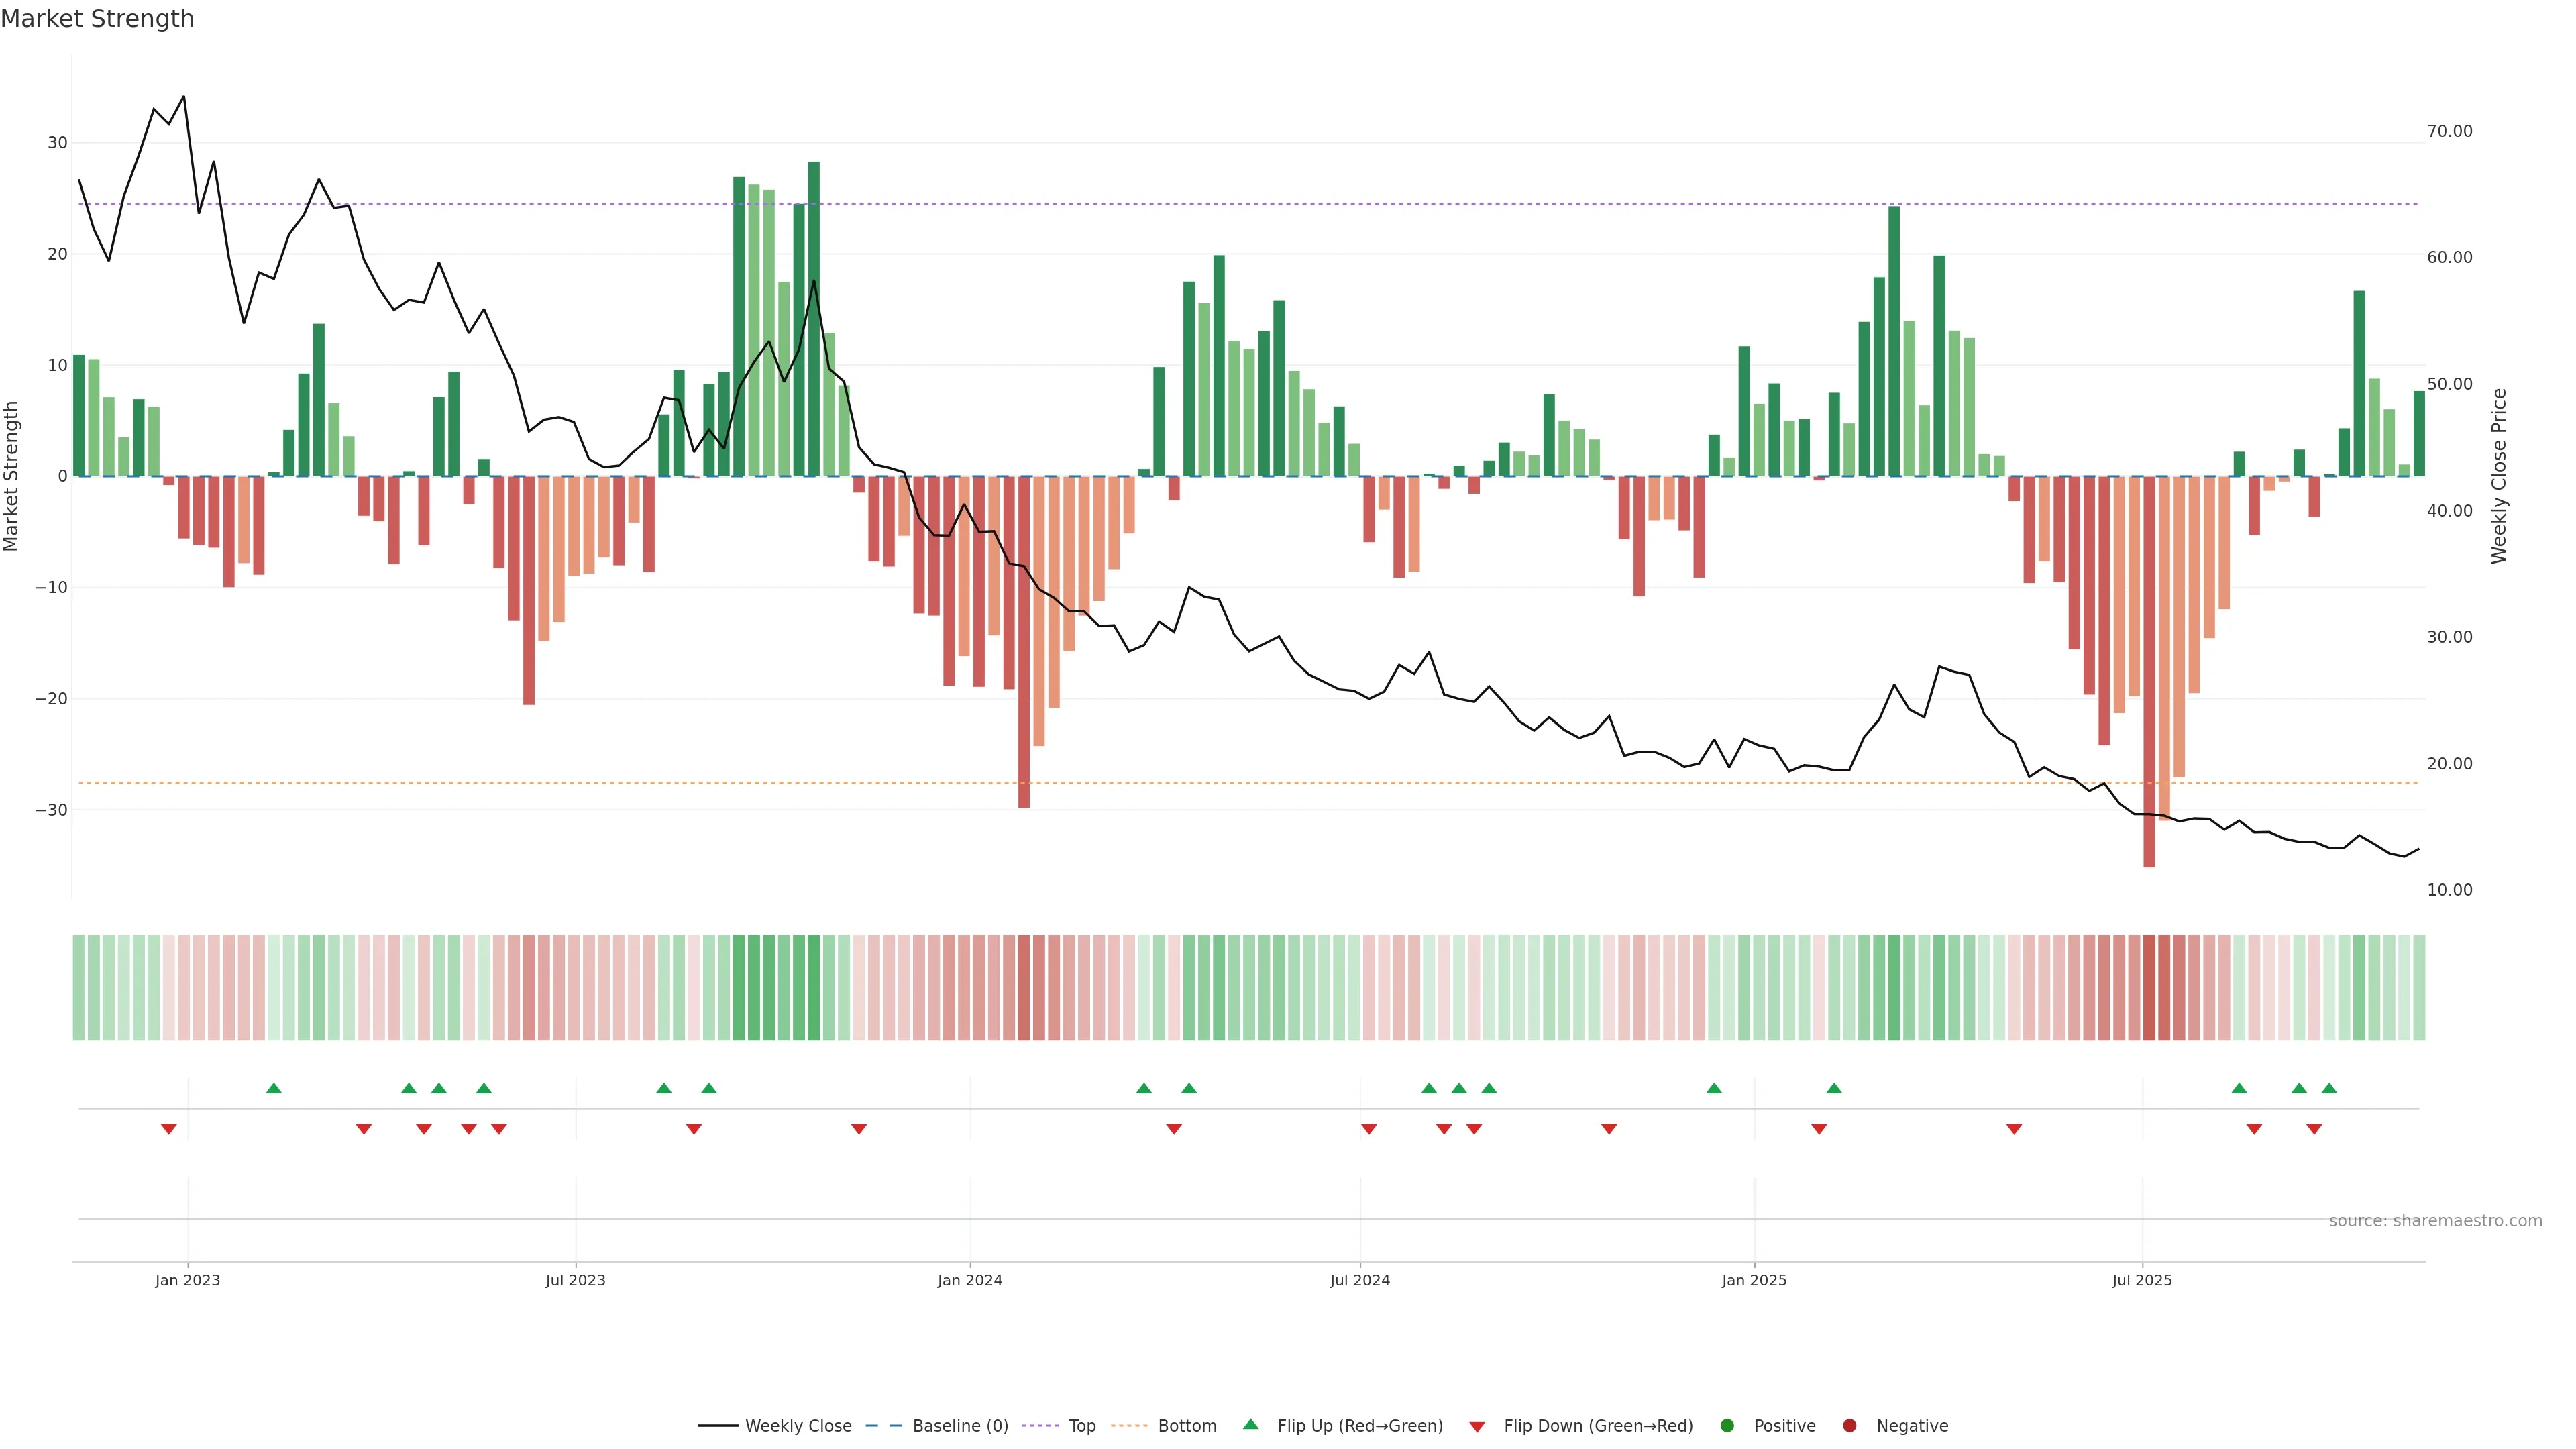
Task: Click the darkest red heatmap strip cell
Action: 2149,988
